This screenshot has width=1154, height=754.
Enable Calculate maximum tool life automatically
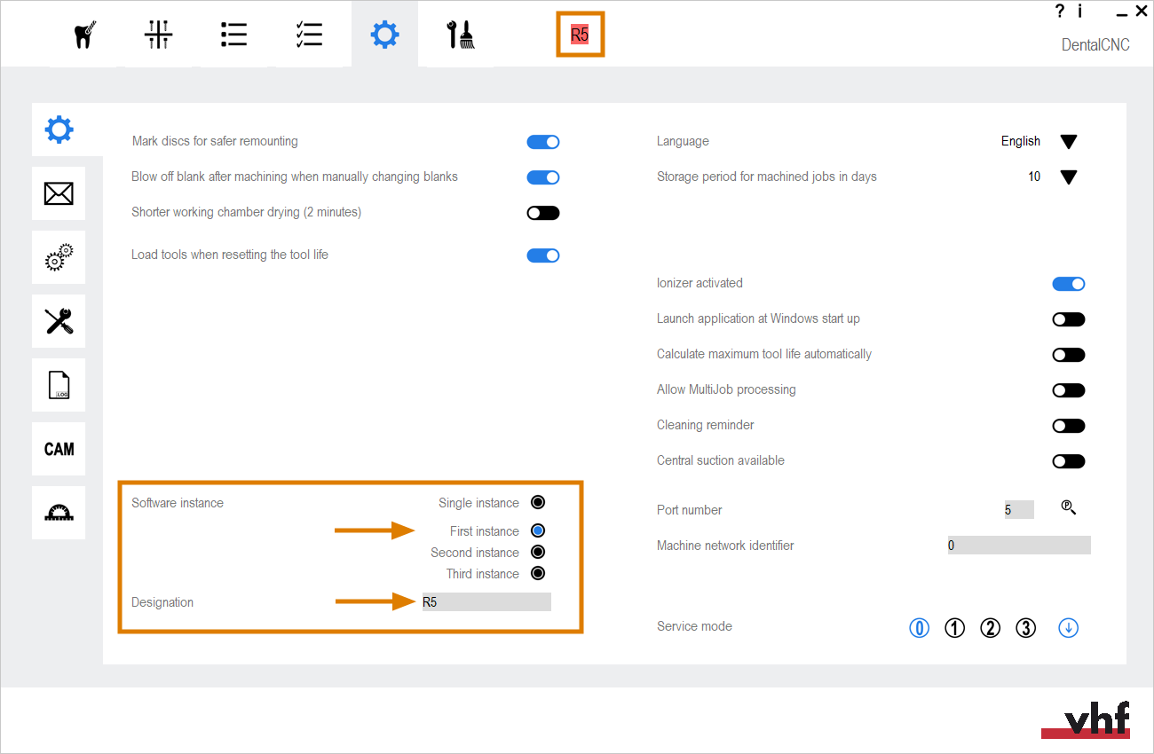pyautogui.click(x=1069, y=355)
